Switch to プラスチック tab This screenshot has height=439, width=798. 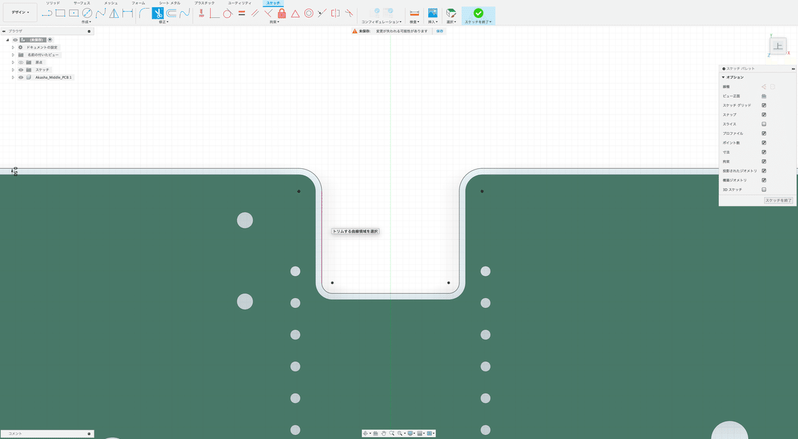[204, 3]
